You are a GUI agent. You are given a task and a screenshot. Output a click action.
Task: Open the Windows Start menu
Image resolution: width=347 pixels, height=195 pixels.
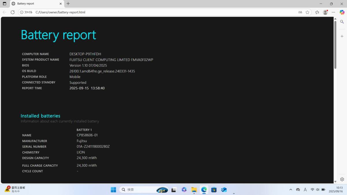pos(113,190)
